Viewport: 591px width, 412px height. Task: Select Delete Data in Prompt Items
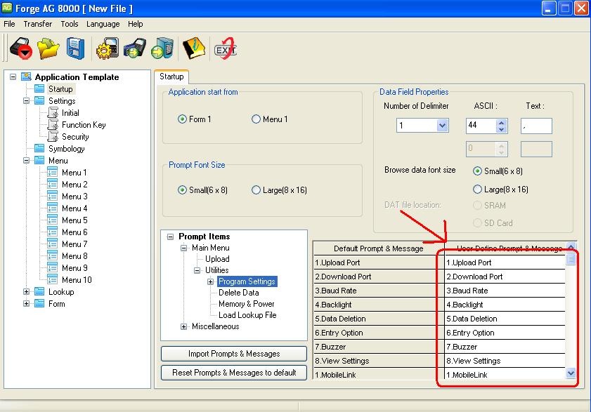pyautogui.click(x=239, y=293)
